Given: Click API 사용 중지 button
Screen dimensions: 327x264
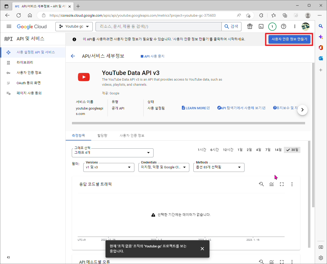Looking at the screenshot, I should click(153, 56).
